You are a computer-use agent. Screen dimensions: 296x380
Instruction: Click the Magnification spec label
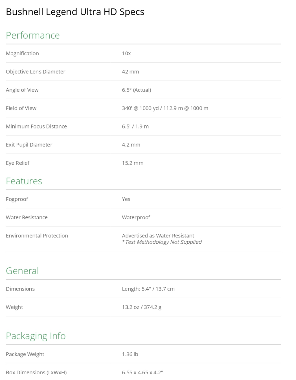tap(22, 53)
